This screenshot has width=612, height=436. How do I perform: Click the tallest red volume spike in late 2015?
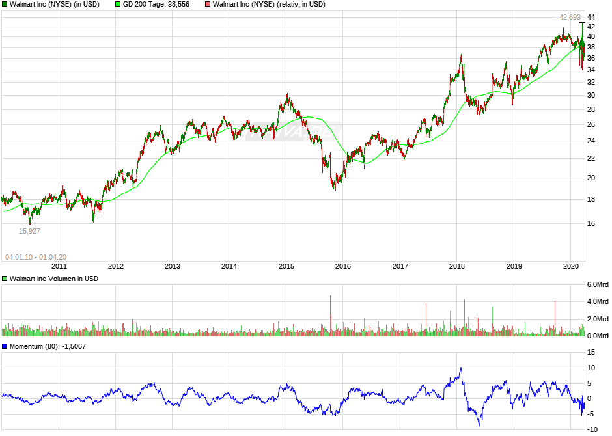click(331, 315)
